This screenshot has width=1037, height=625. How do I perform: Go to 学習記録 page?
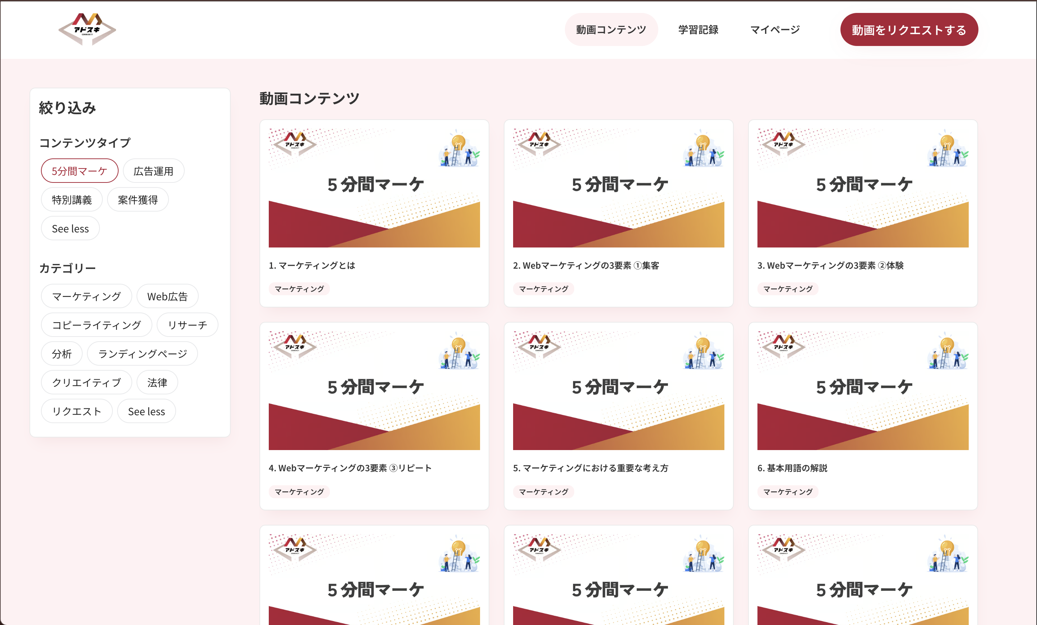tap(698, 29)
